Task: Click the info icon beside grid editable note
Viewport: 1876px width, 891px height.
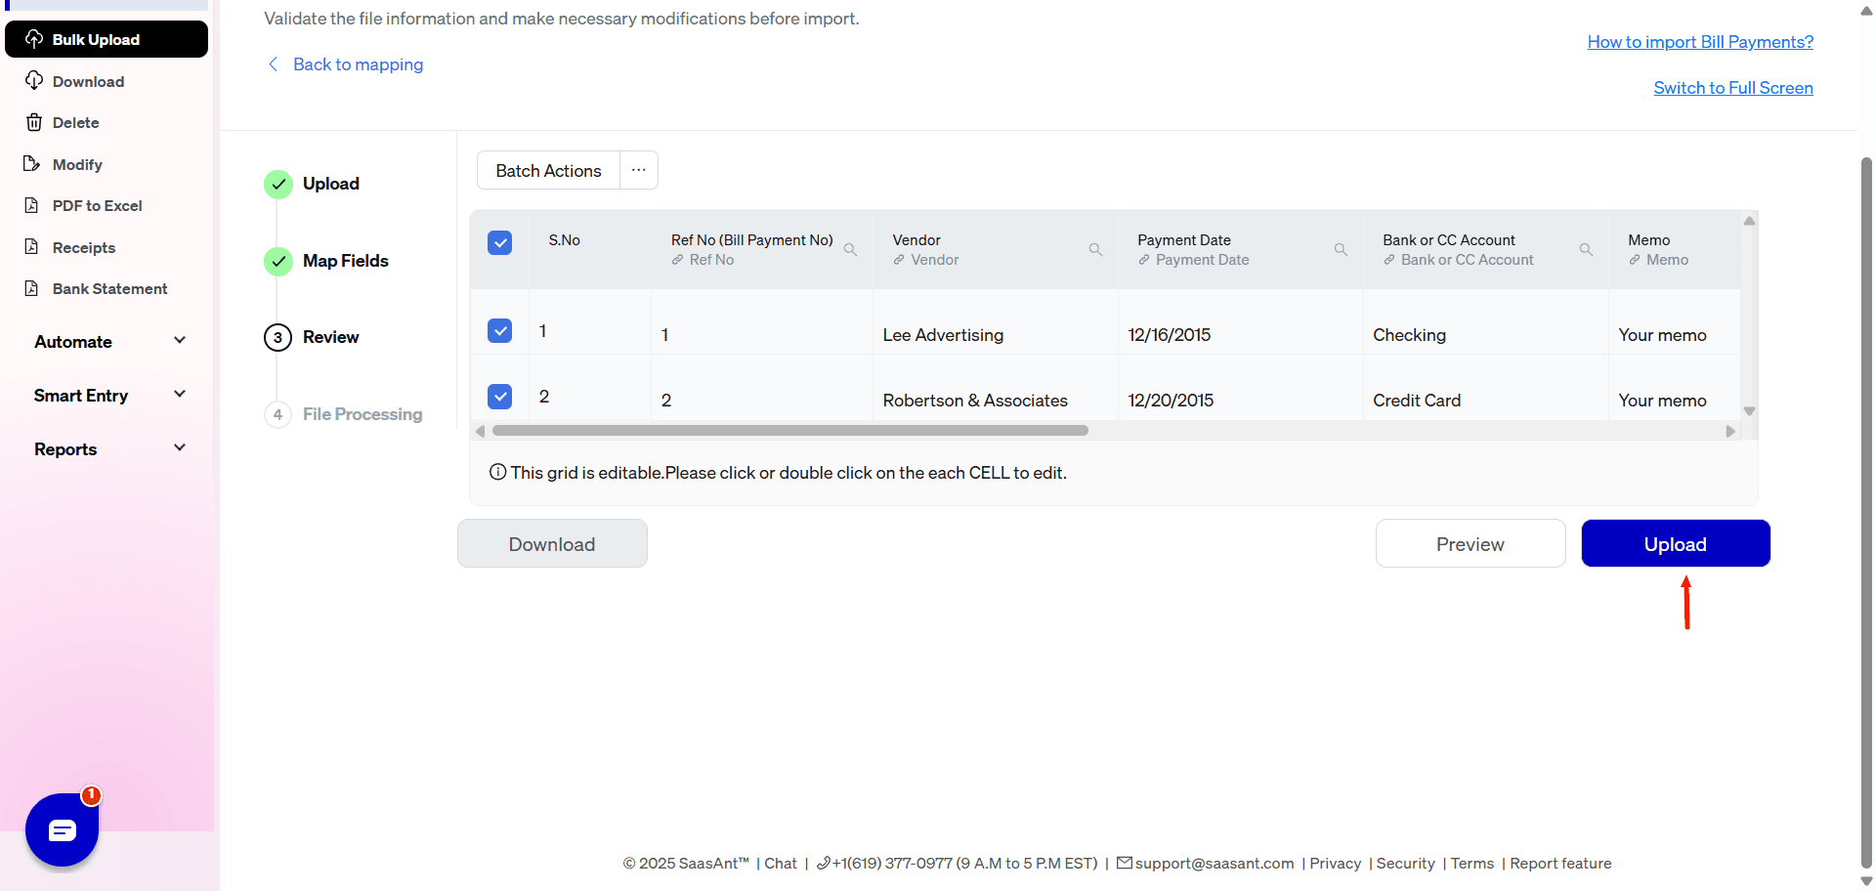Action: 497,472
